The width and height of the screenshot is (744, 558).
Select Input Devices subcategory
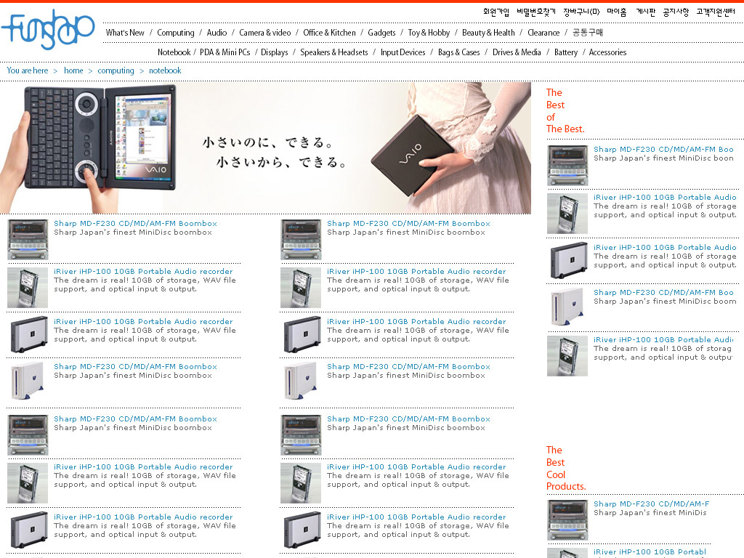403,52
